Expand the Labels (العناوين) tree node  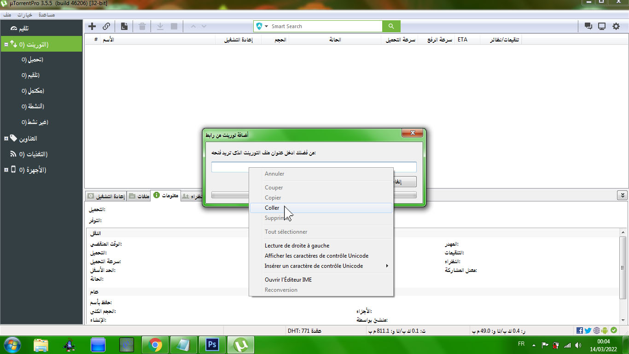pos(6,138)
